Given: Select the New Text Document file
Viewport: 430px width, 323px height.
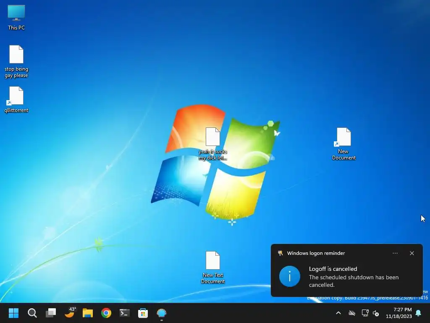Looking at the screenshot, I should [x=213, y=267].
